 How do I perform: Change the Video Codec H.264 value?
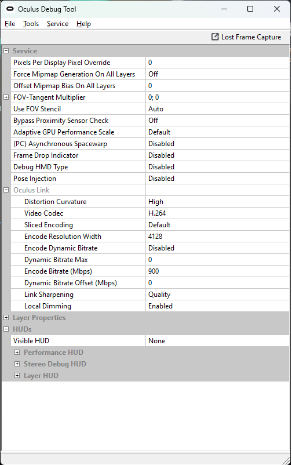pyautogui.click(x=218, y=213)
